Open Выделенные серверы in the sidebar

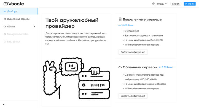point(19,19)
